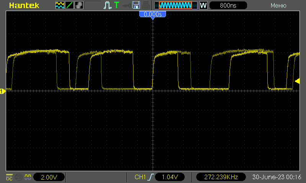Click the channel 1 ground level marker
Image resolution: width=306 pixels, height=183 pixels.
click(x=2, y=91)
